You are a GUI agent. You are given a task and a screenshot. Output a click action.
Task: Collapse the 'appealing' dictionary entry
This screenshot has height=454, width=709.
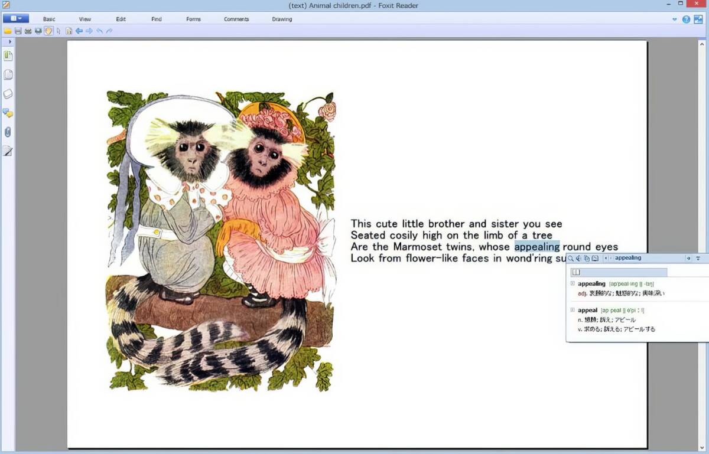pyautogui.click(x=573, y=283)
